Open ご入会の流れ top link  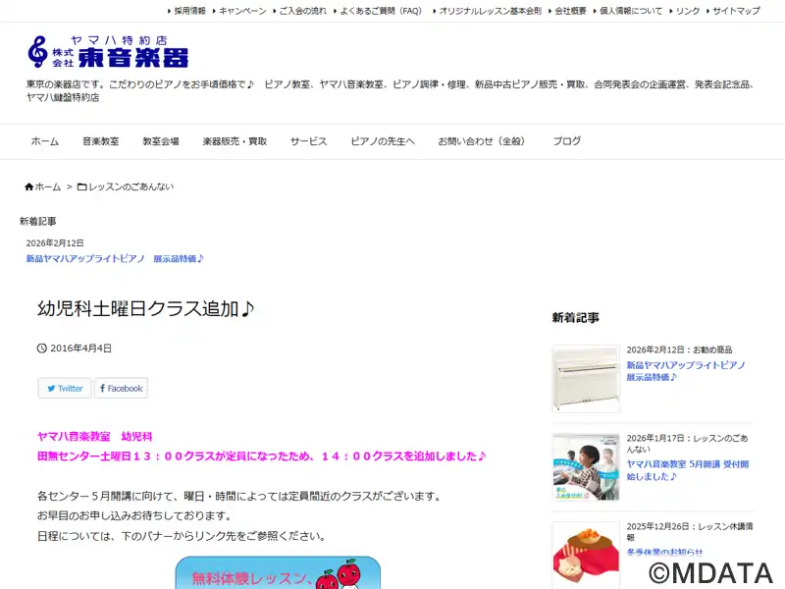(x=302, y=11)
